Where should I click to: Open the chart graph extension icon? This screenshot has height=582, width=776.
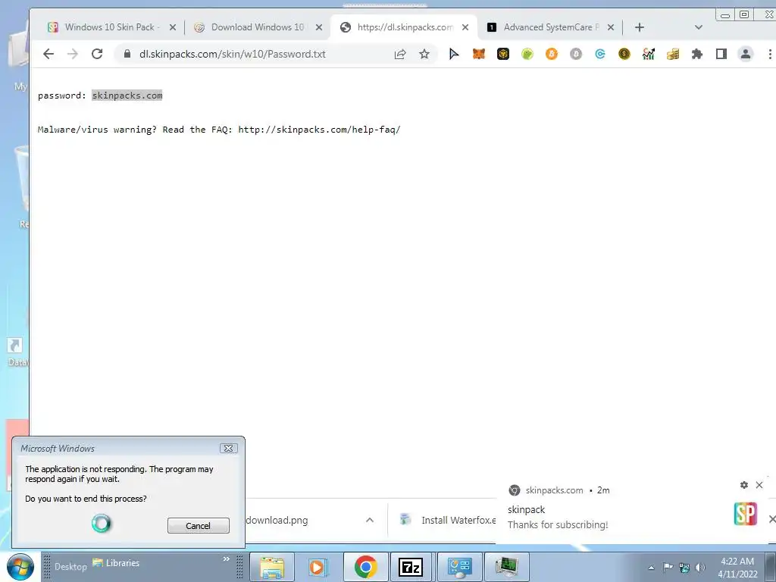tap(649, 54)
